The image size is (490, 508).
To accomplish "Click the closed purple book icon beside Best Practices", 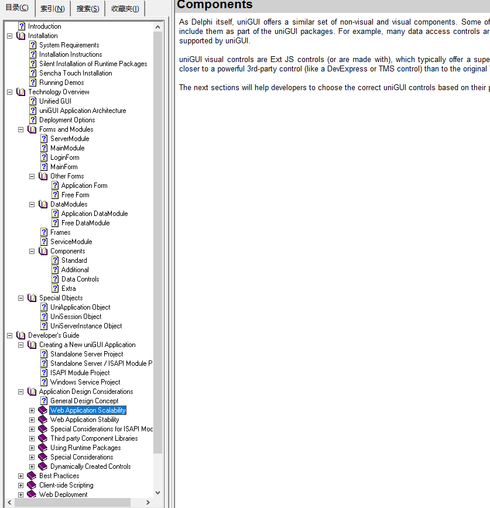I will click(32, 476).
